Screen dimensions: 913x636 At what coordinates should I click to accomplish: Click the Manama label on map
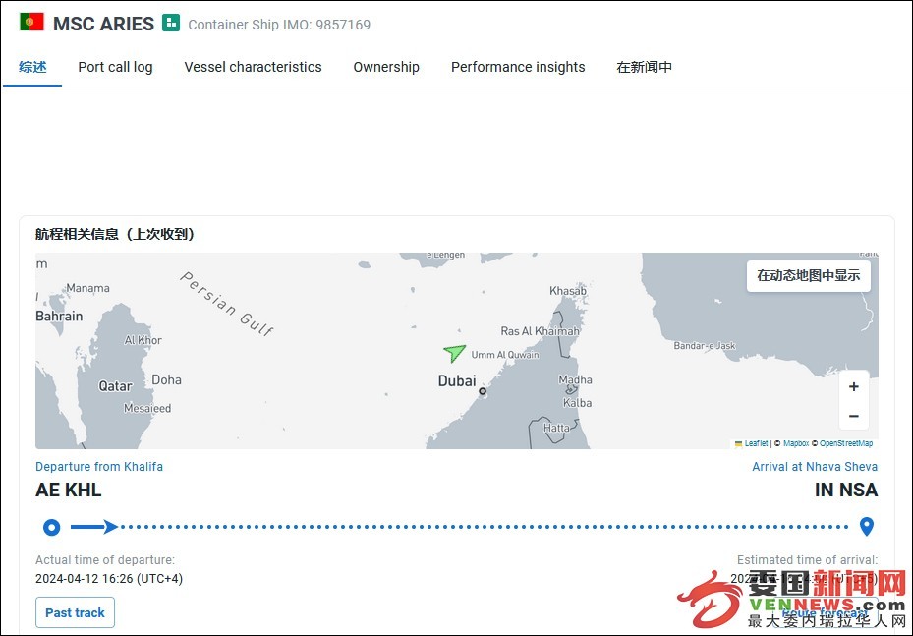pos(87,288)
